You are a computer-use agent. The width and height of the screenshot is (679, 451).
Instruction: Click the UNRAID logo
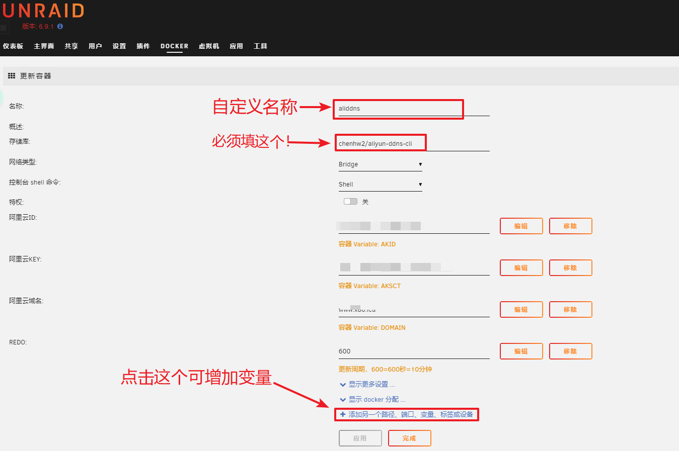pyautogui.click(x=43, y=11)
